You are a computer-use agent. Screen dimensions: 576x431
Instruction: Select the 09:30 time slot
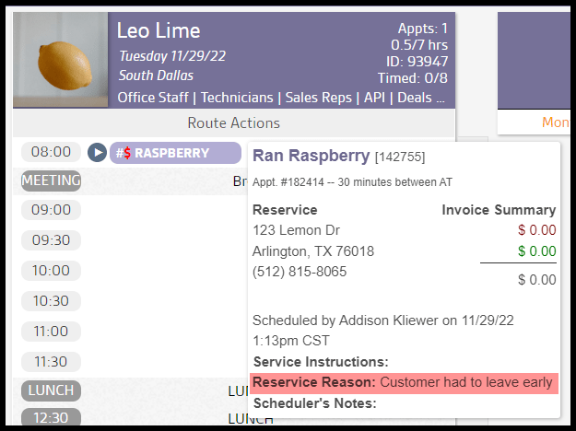point(51,240)
